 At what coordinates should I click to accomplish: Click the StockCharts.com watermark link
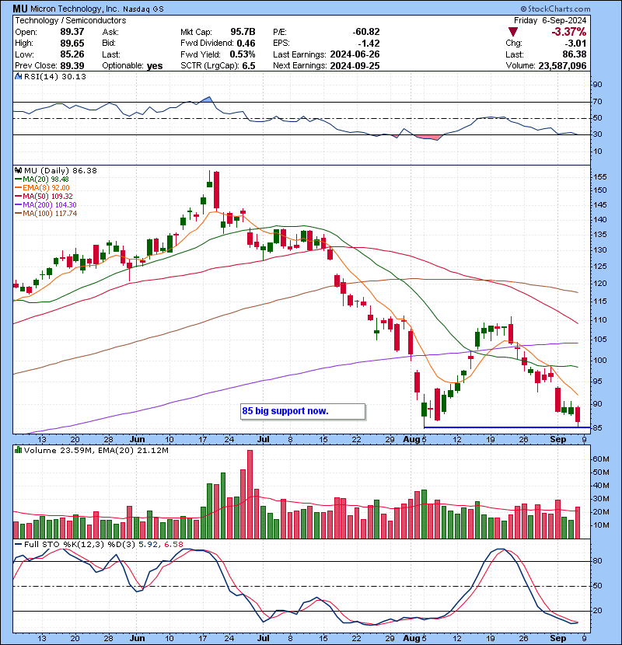click(555, 9)
